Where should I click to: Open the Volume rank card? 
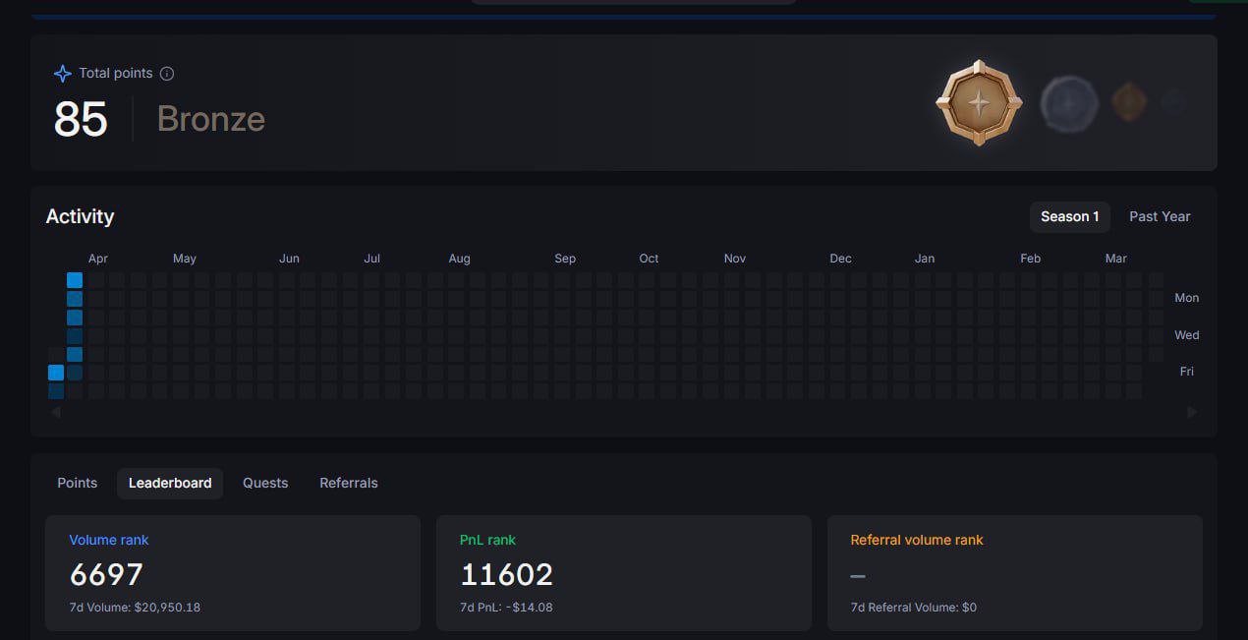233,572
